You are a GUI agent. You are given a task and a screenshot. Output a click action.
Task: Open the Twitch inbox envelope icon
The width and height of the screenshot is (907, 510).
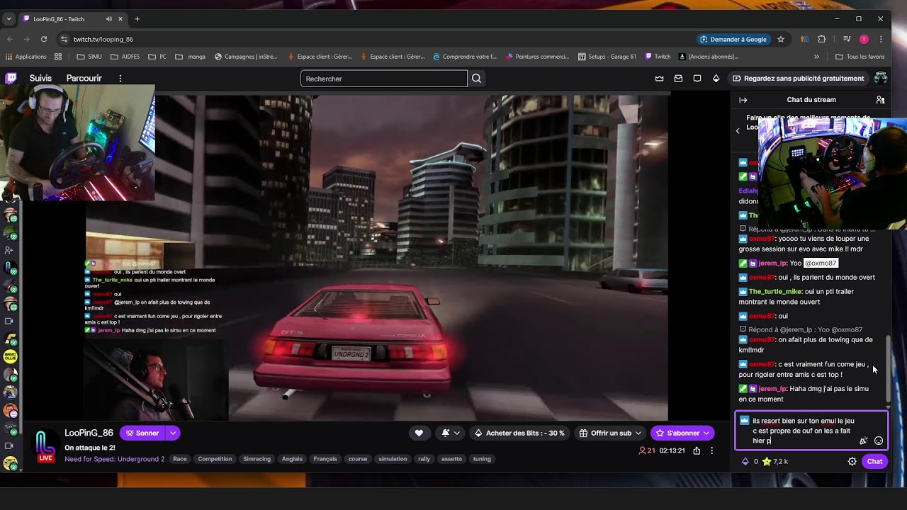[x=678, y=79]
